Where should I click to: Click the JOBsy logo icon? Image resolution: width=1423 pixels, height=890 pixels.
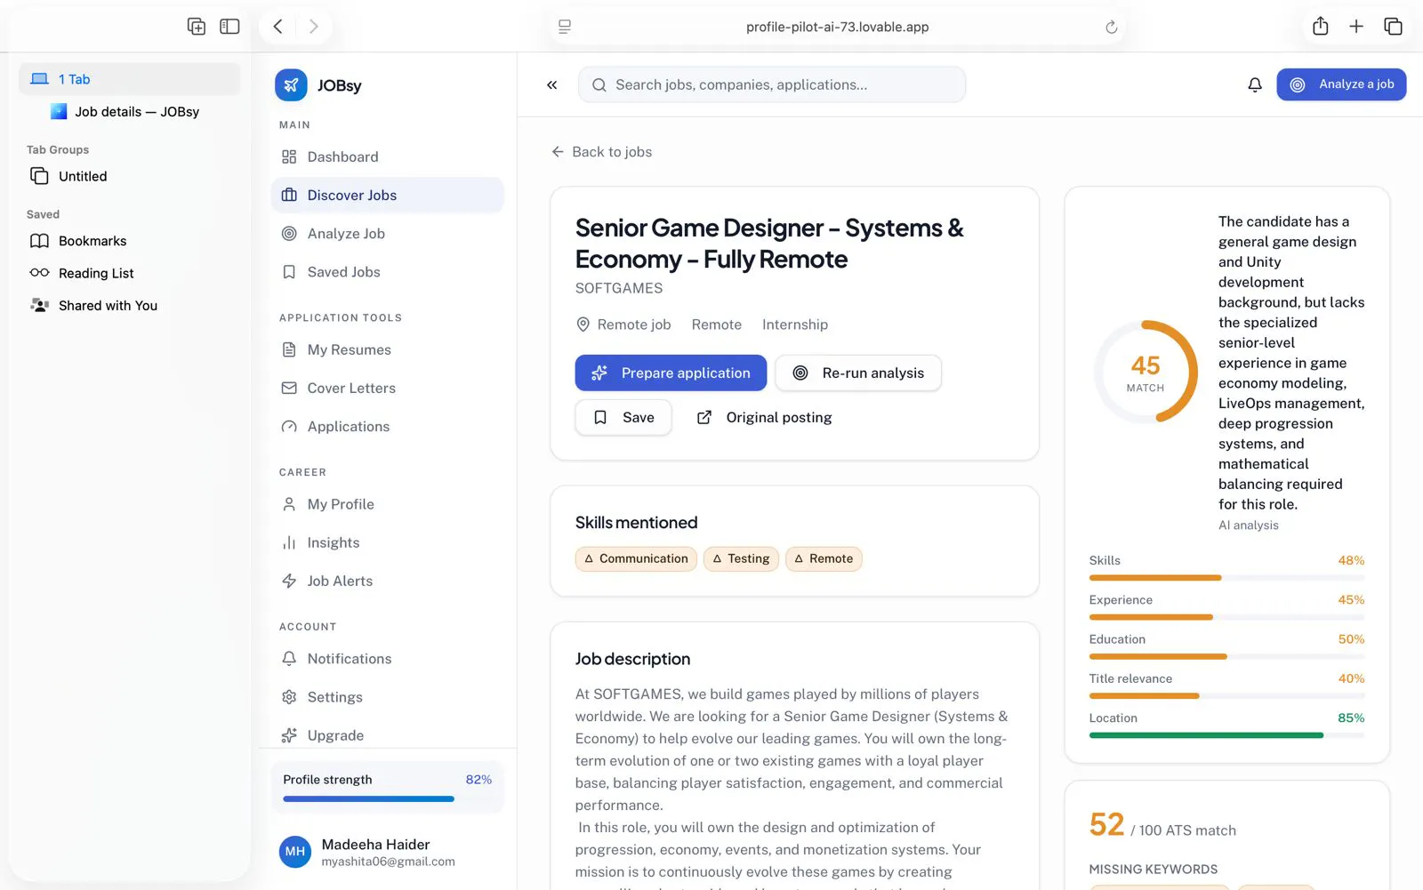pos(291,85)
